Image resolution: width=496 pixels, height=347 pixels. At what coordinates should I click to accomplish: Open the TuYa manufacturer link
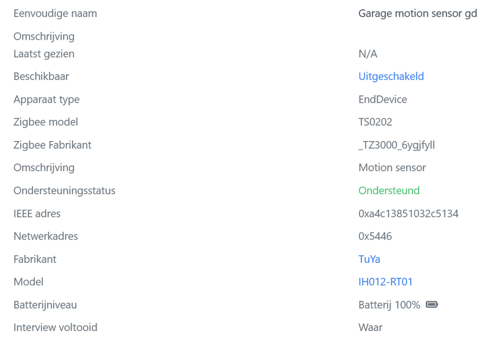pos(370,259)
